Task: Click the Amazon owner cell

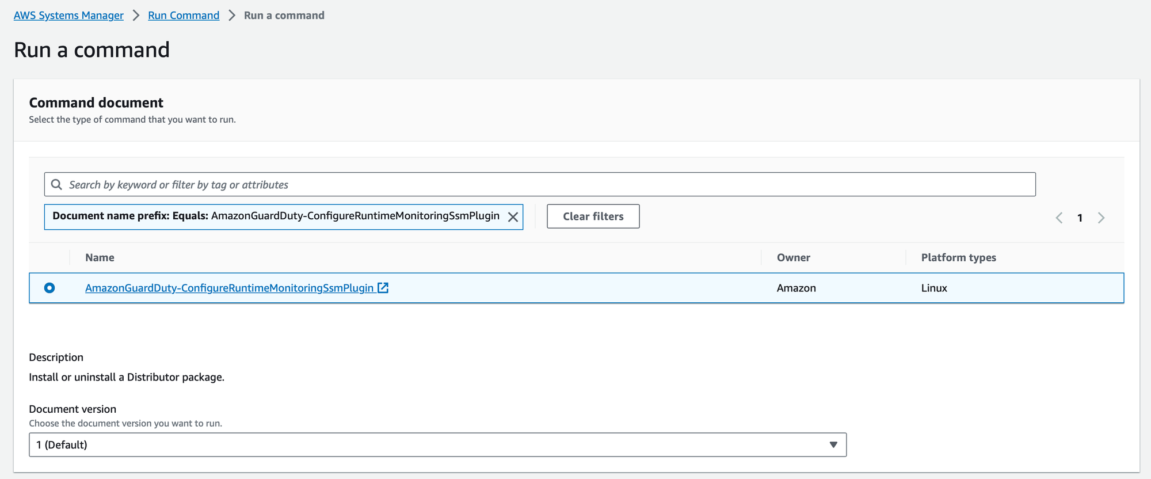Action: pyautogui.click(x=796, y=288)
